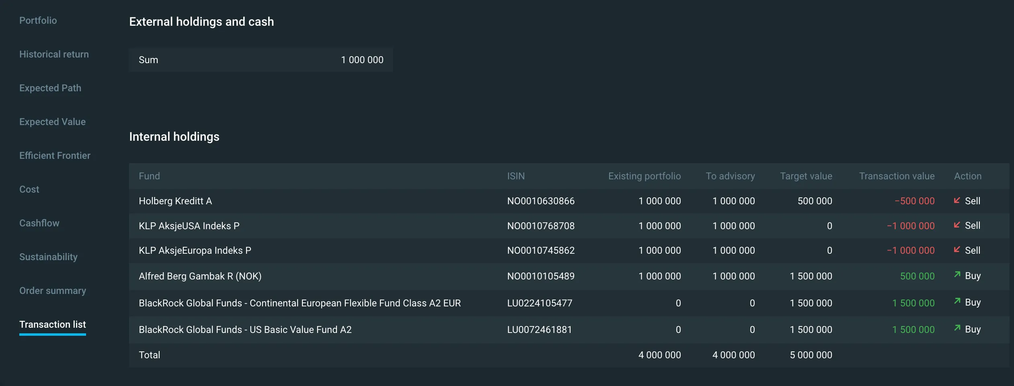The width and height of the screenshot is (1014, 386).
Task: Open Order summary
Action: pos(53,291)
